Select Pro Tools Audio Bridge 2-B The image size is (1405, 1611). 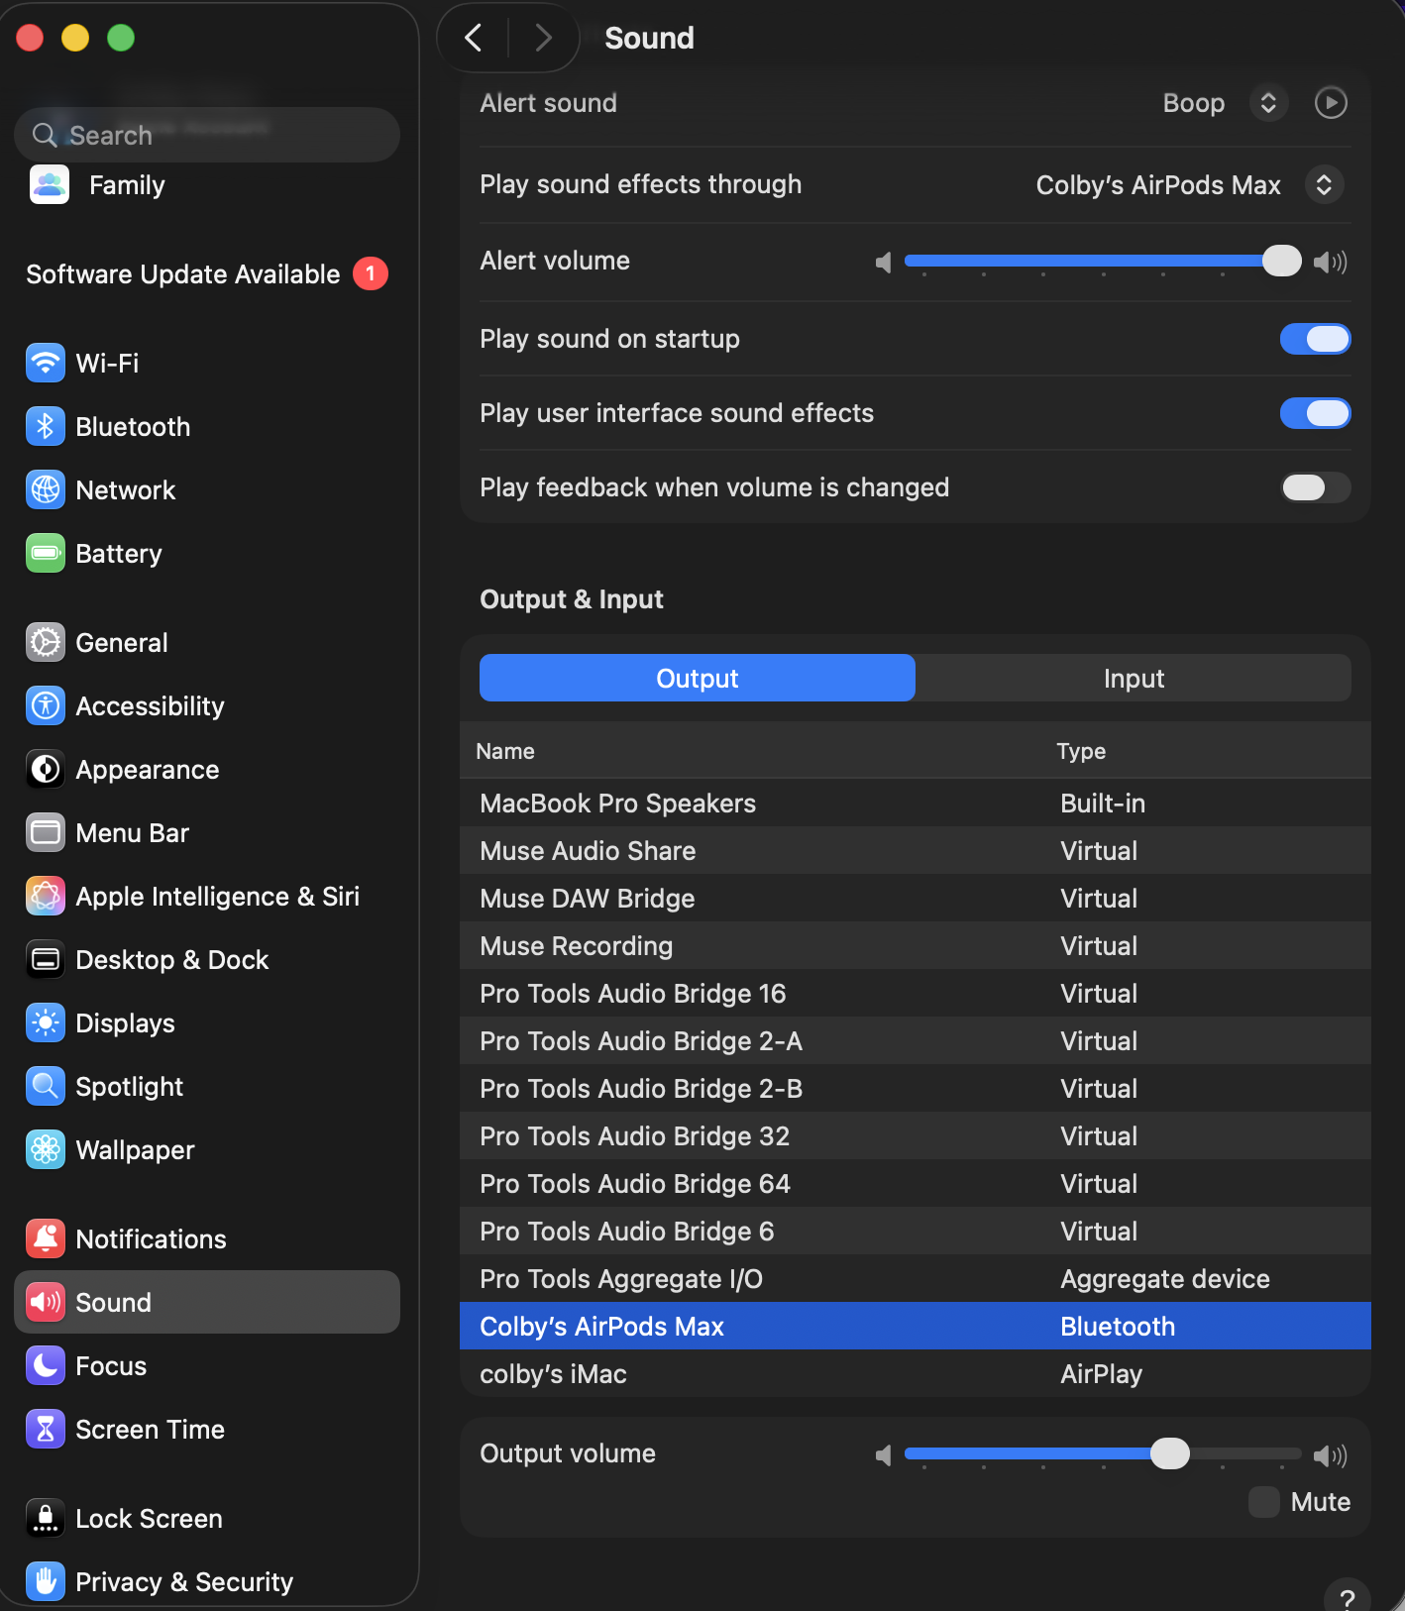[x=916, y=1088]
